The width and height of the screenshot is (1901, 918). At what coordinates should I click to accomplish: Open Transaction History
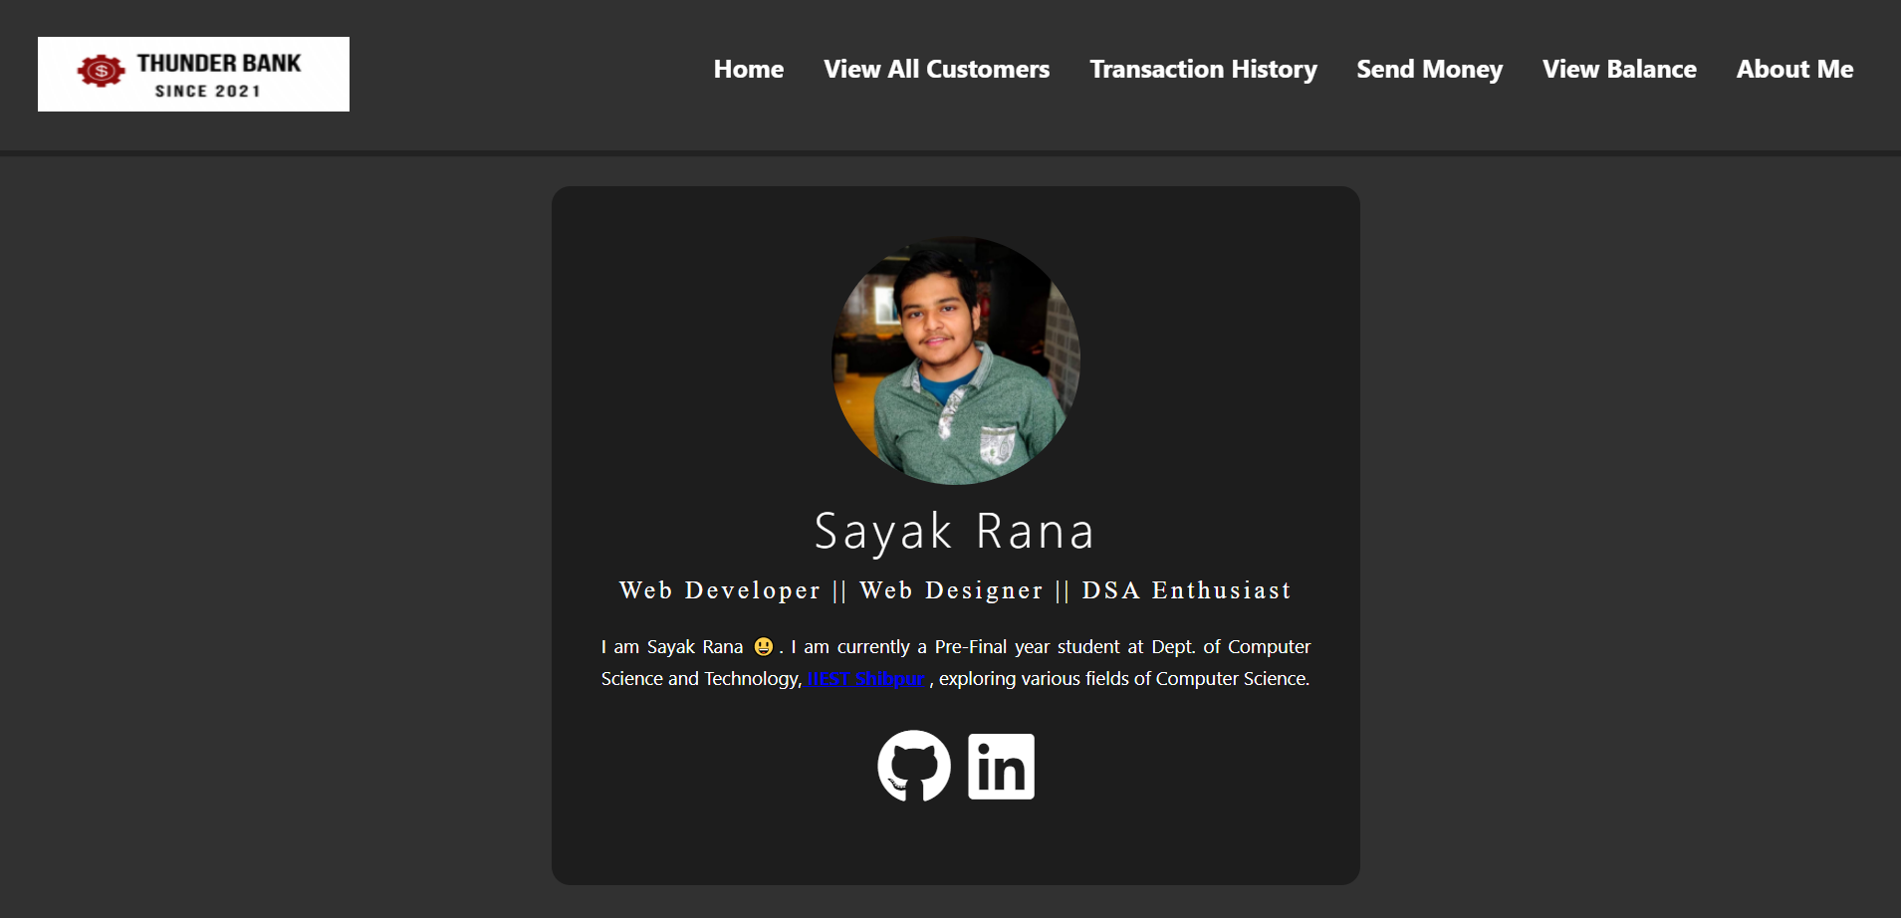click(1203, 70)
